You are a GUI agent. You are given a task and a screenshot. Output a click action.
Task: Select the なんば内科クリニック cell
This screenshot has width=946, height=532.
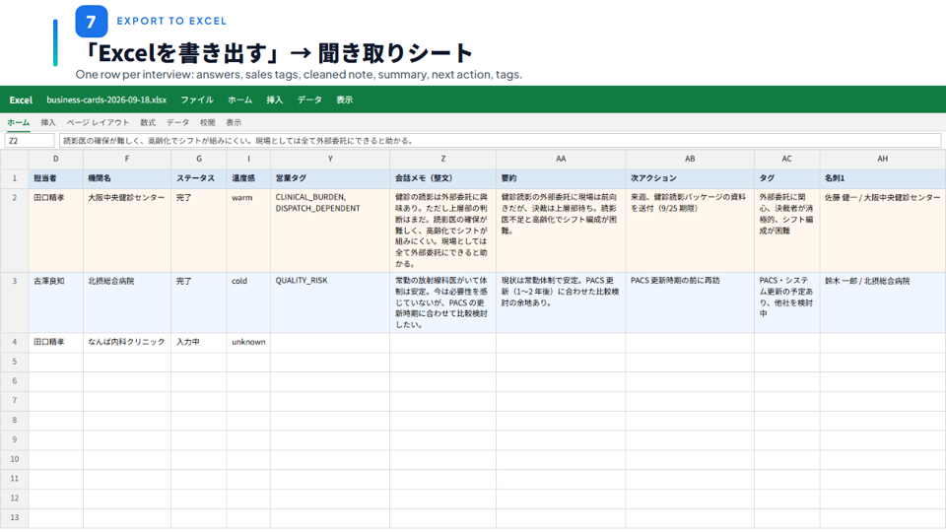(127, 342)
